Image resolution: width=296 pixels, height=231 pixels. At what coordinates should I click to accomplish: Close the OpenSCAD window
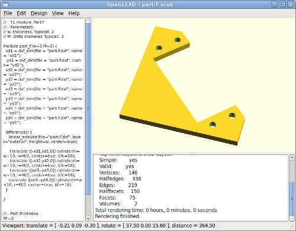click(x=291, y=4)
